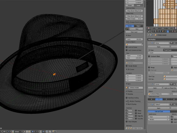Screen dimensions: 177x133
Task: Uncheck the Edges overlay checkbox
Action: click(x=127, y=113)
